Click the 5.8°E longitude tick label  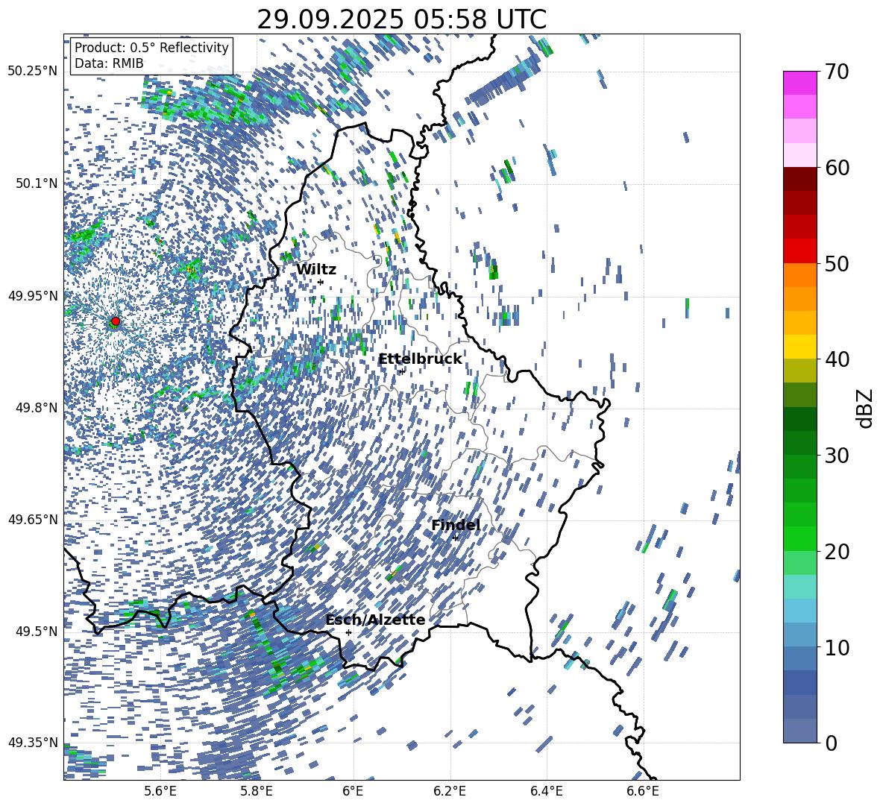pos(257,791)
